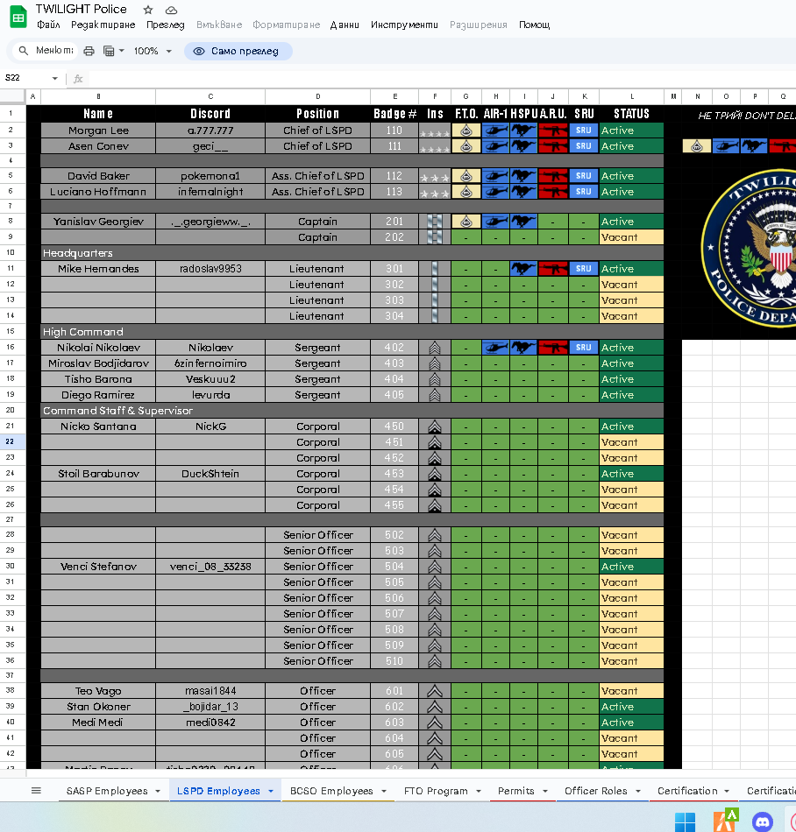Screen dimensions: 796x832
Task: Click the Vacant status for badge 202
Action: [x=631, y=237]
